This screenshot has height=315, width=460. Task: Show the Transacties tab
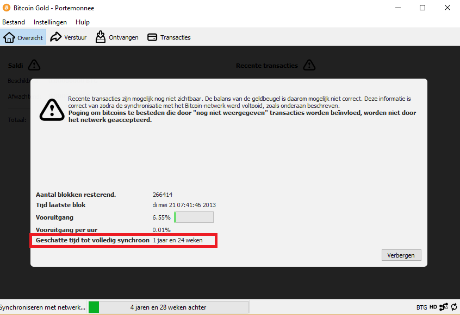[x=169, y=37]
